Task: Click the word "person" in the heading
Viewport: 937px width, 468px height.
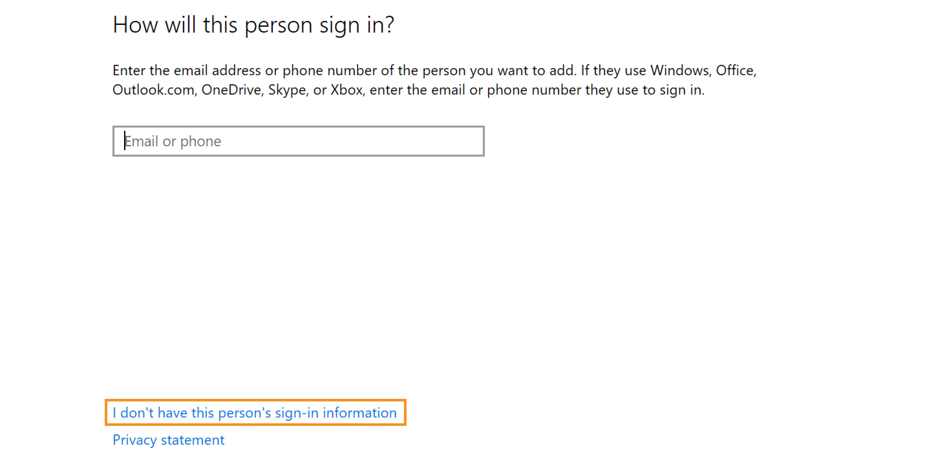Action: point(278,25)
